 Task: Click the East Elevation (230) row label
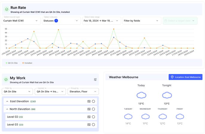(23, 101)
